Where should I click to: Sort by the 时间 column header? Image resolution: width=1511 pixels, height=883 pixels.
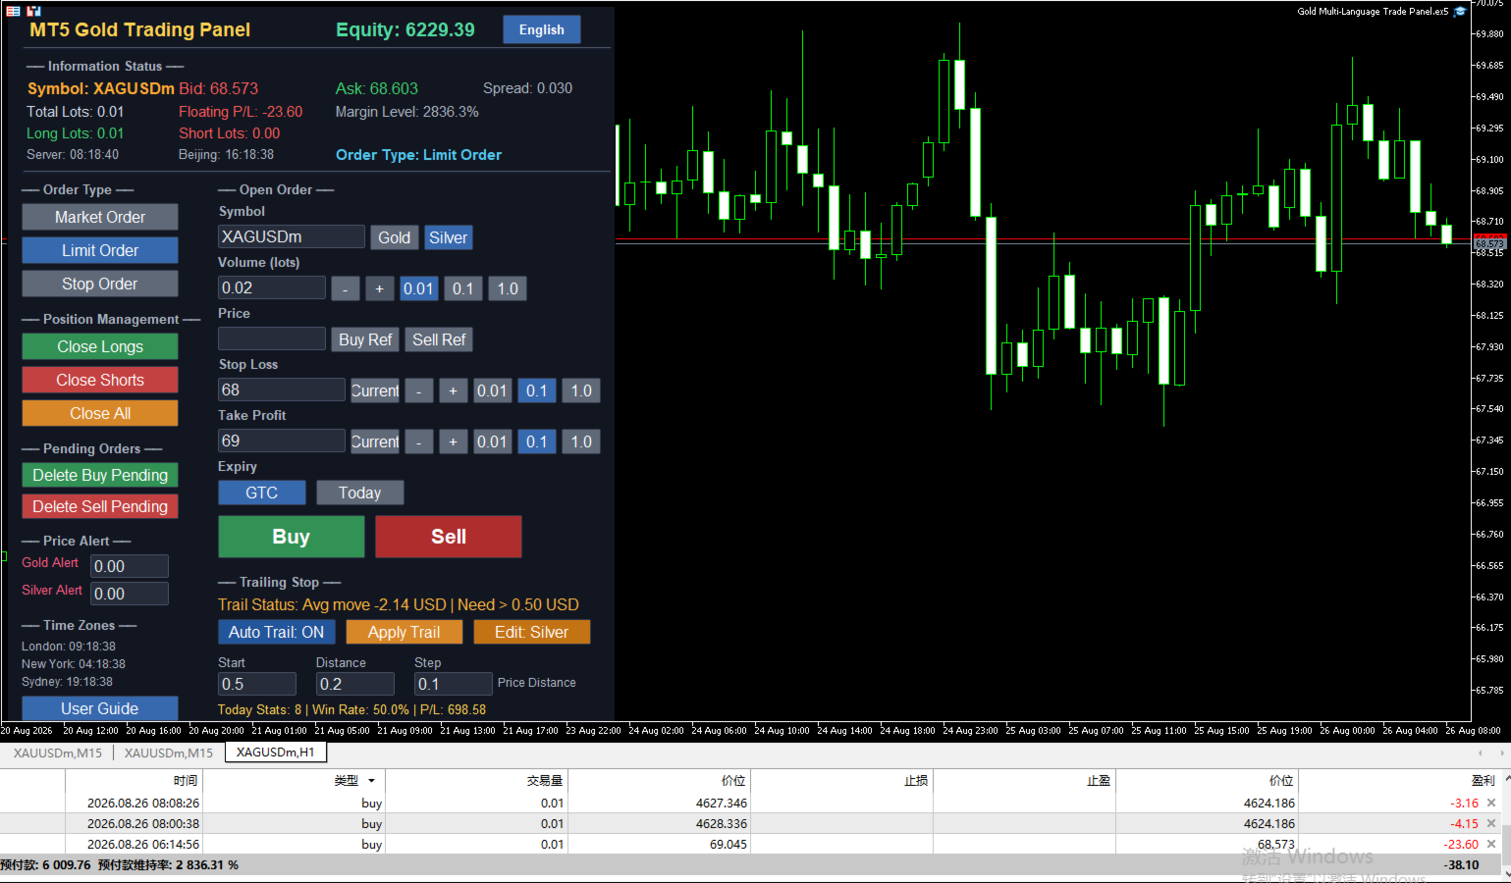click(134, 781)
